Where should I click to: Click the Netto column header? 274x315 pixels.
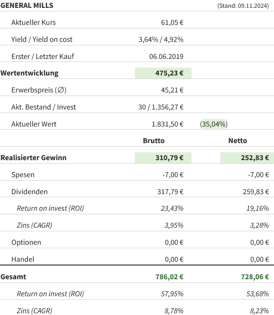tap(237, 140)
